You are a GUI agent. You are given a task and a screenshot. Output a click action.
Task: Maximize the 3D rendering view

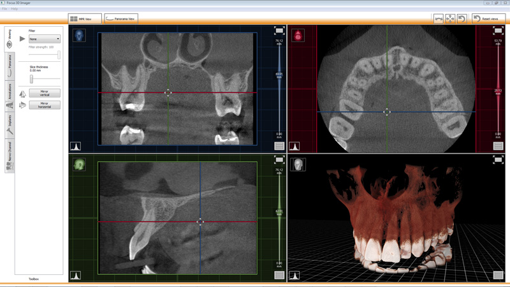click(498, 160)
